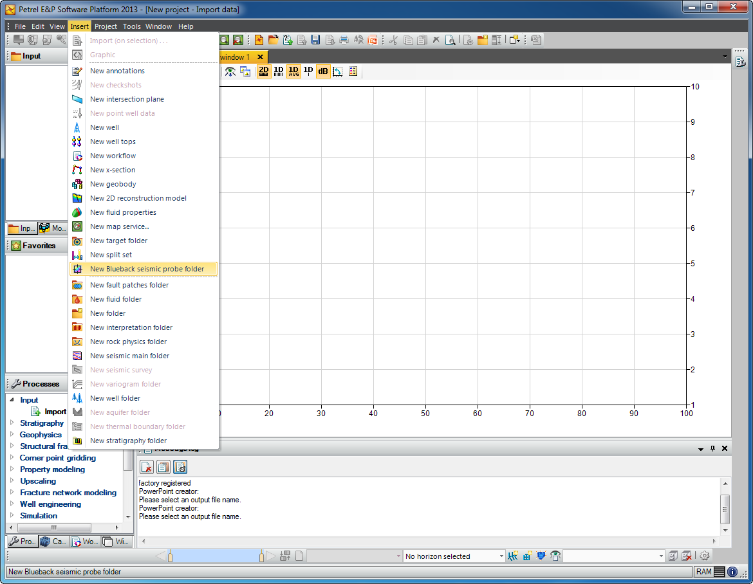Click the New well folder icon

77,398
